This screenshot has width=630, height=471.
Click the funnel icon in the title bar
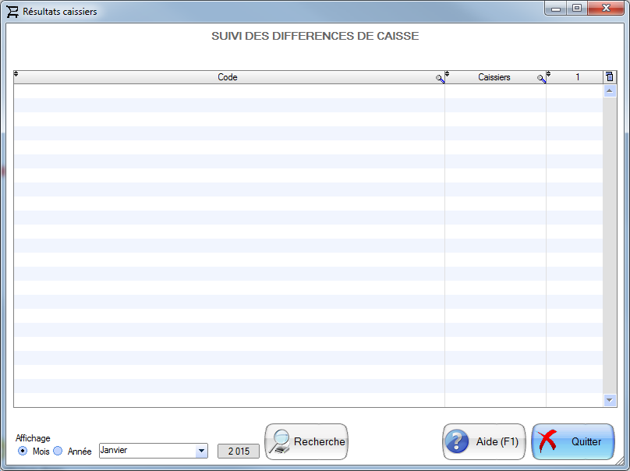(x=11, y=11)
